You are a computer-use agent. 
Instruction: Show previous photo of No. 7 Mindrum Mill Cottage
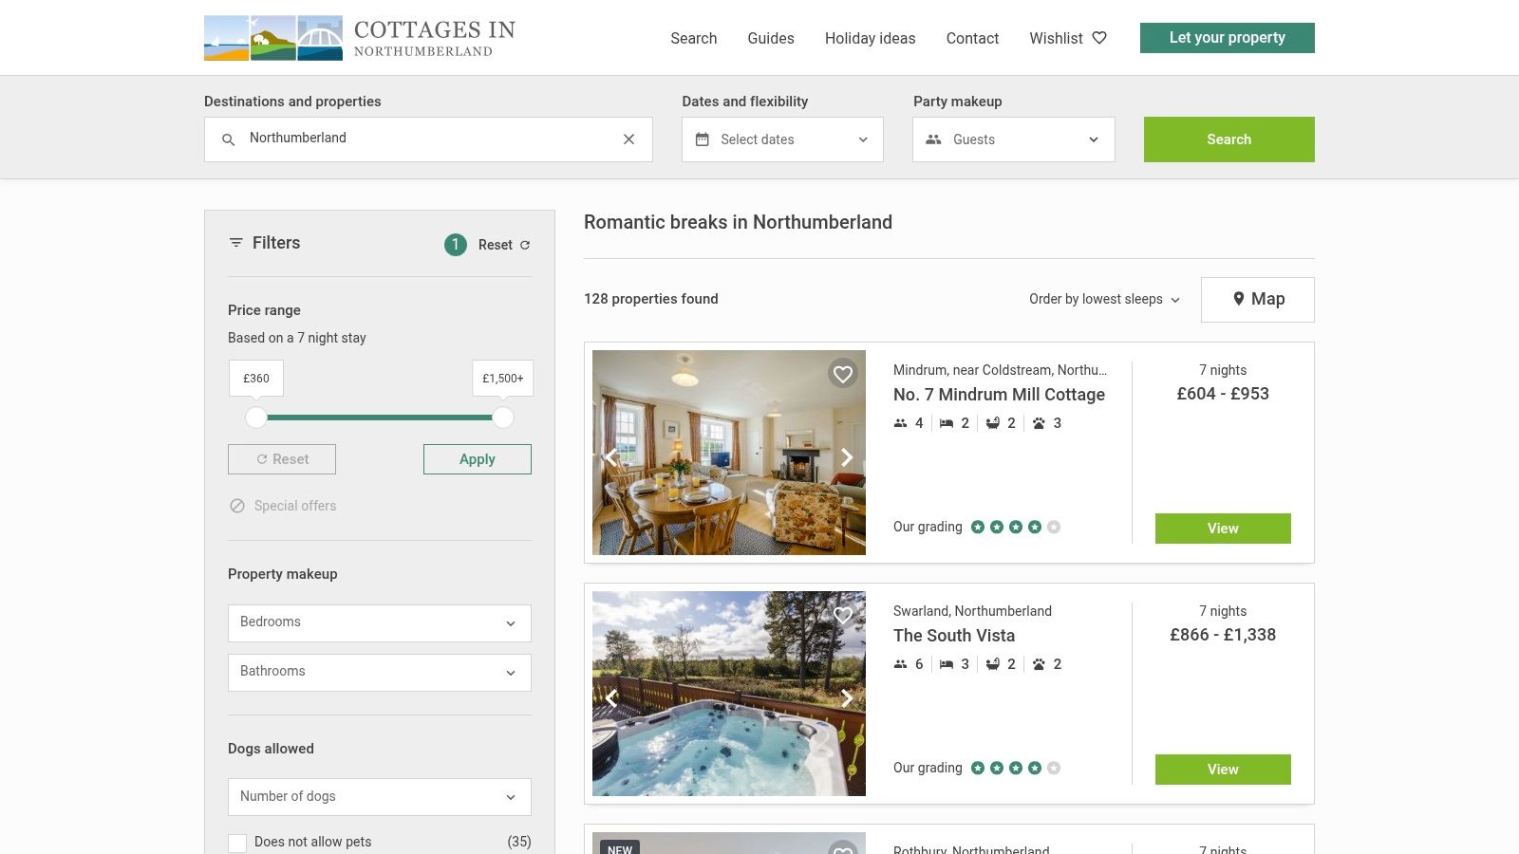(611, 457)
